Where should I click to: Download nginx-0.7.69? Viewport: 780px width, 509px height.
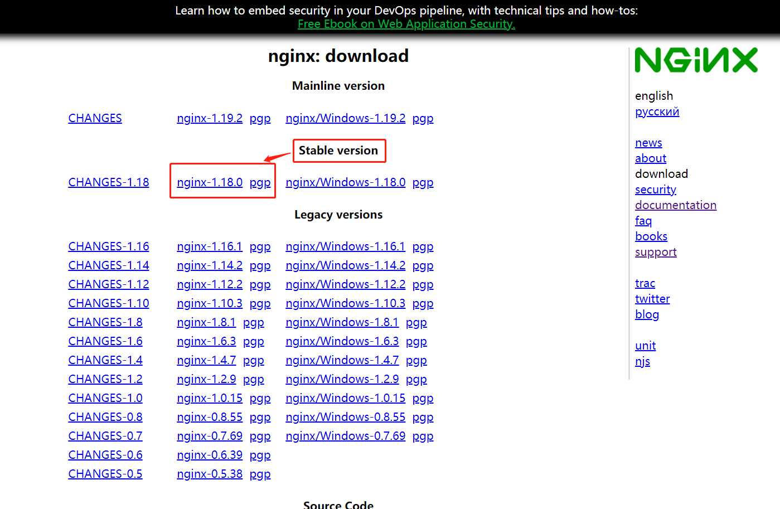[x=210, y=436]
